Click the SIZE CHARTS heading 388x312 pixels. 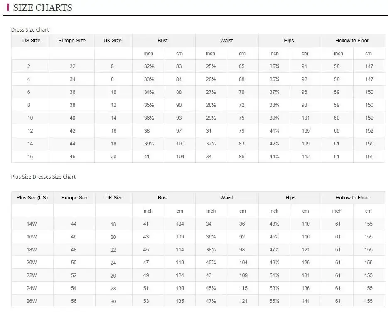42,7
